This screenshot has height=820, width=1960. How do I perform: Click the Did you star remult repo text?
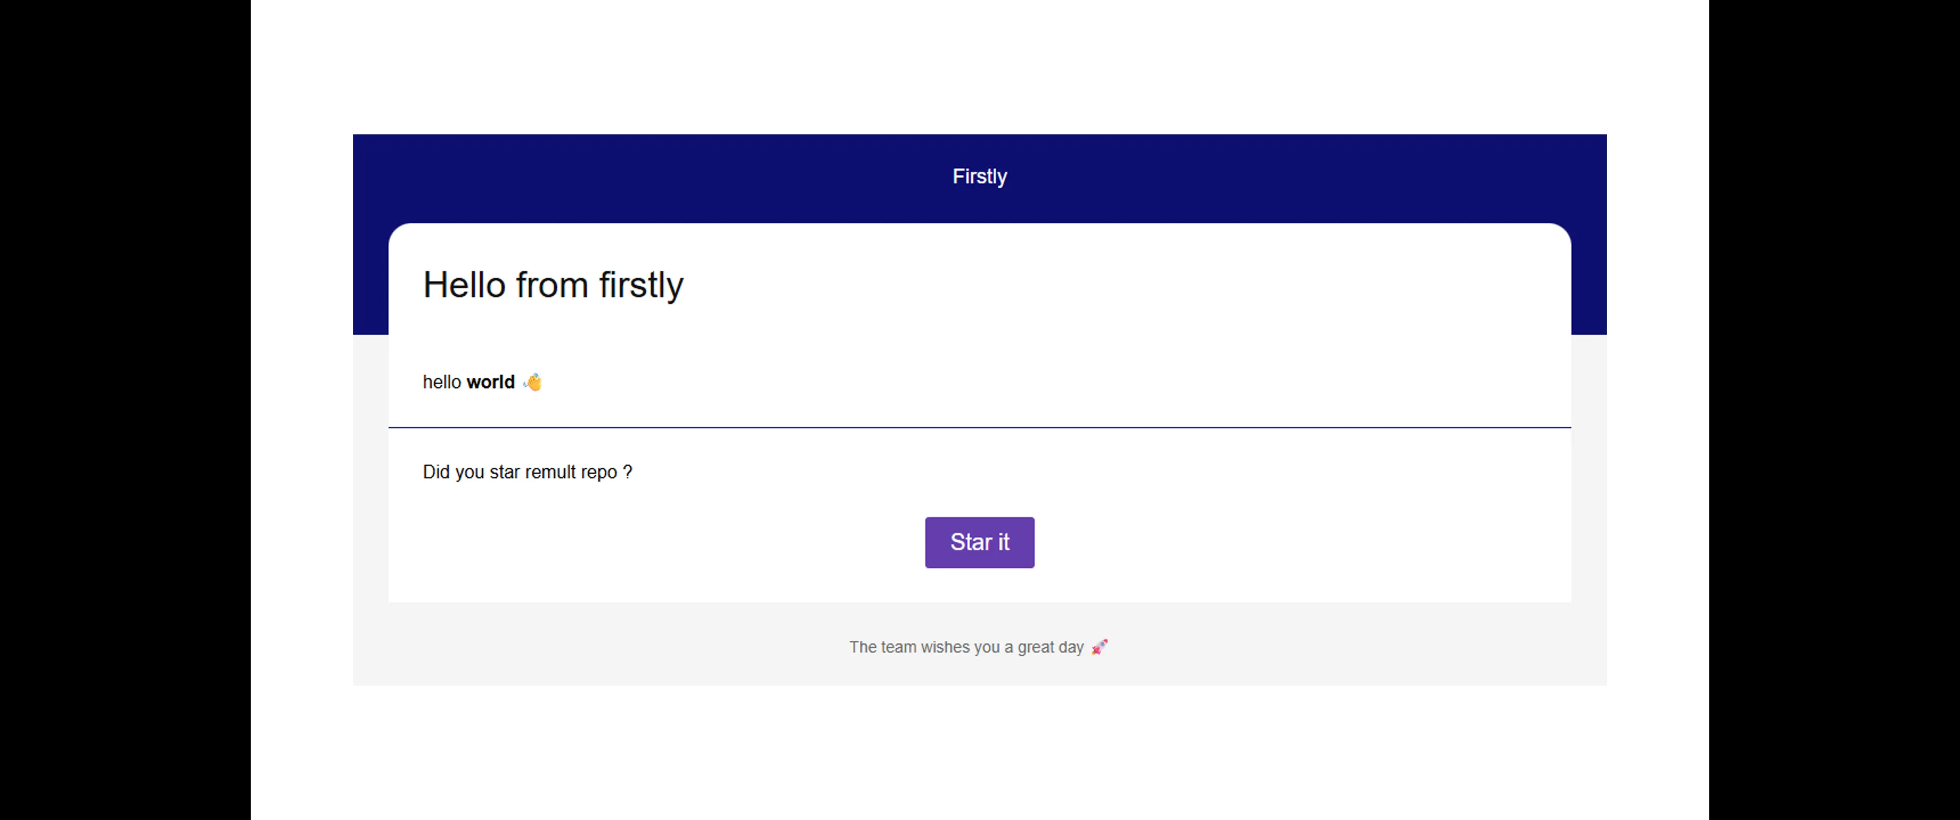[526, 473]
